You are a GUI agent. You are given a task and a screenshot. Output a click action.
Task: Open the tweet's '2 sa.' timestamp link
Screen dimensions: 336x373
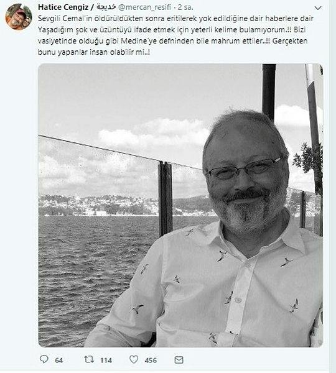(185, 7)
